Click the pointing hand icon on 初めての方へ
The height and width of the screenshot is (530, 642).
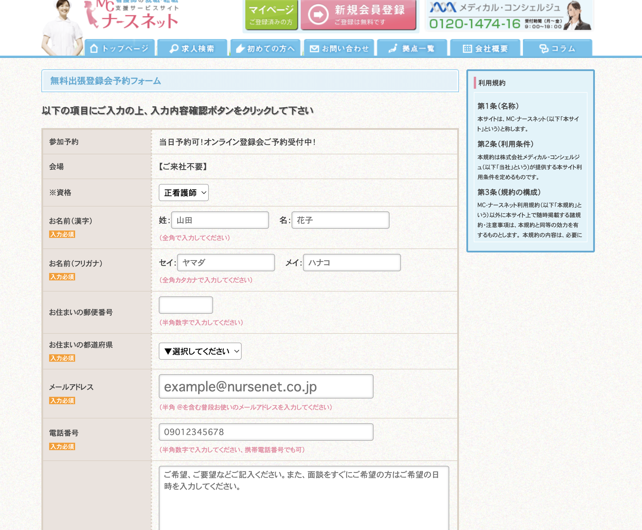click(240, 48)
